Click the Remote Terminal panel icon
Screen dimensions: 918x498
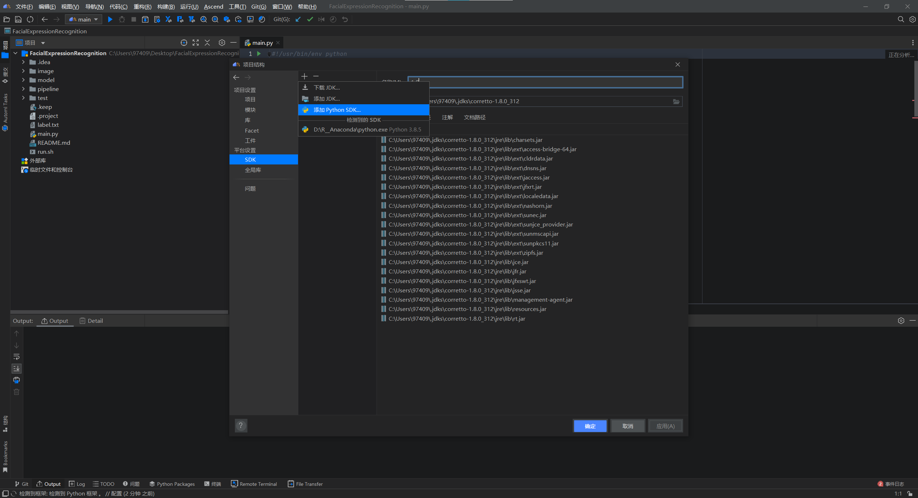[x=235, y=484]
